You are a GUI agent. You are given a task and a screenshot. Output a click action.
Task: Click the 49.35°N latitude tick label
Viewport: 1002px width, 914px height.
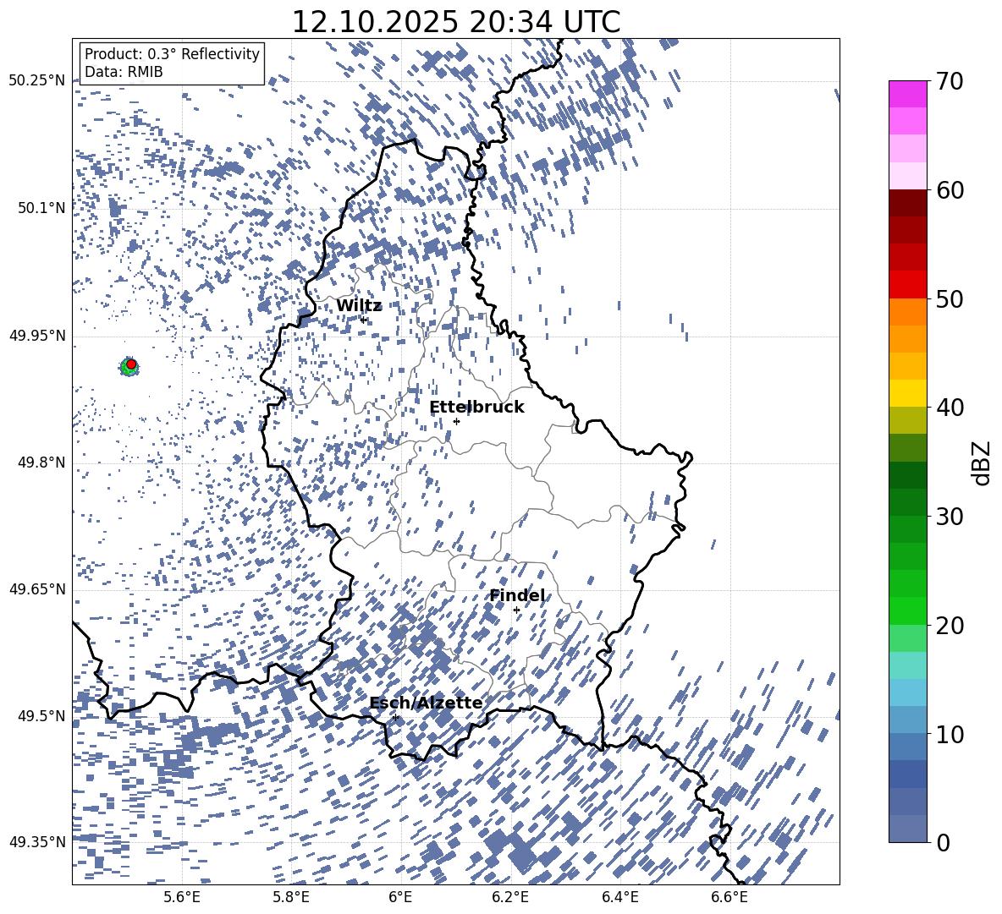(37, 842)
